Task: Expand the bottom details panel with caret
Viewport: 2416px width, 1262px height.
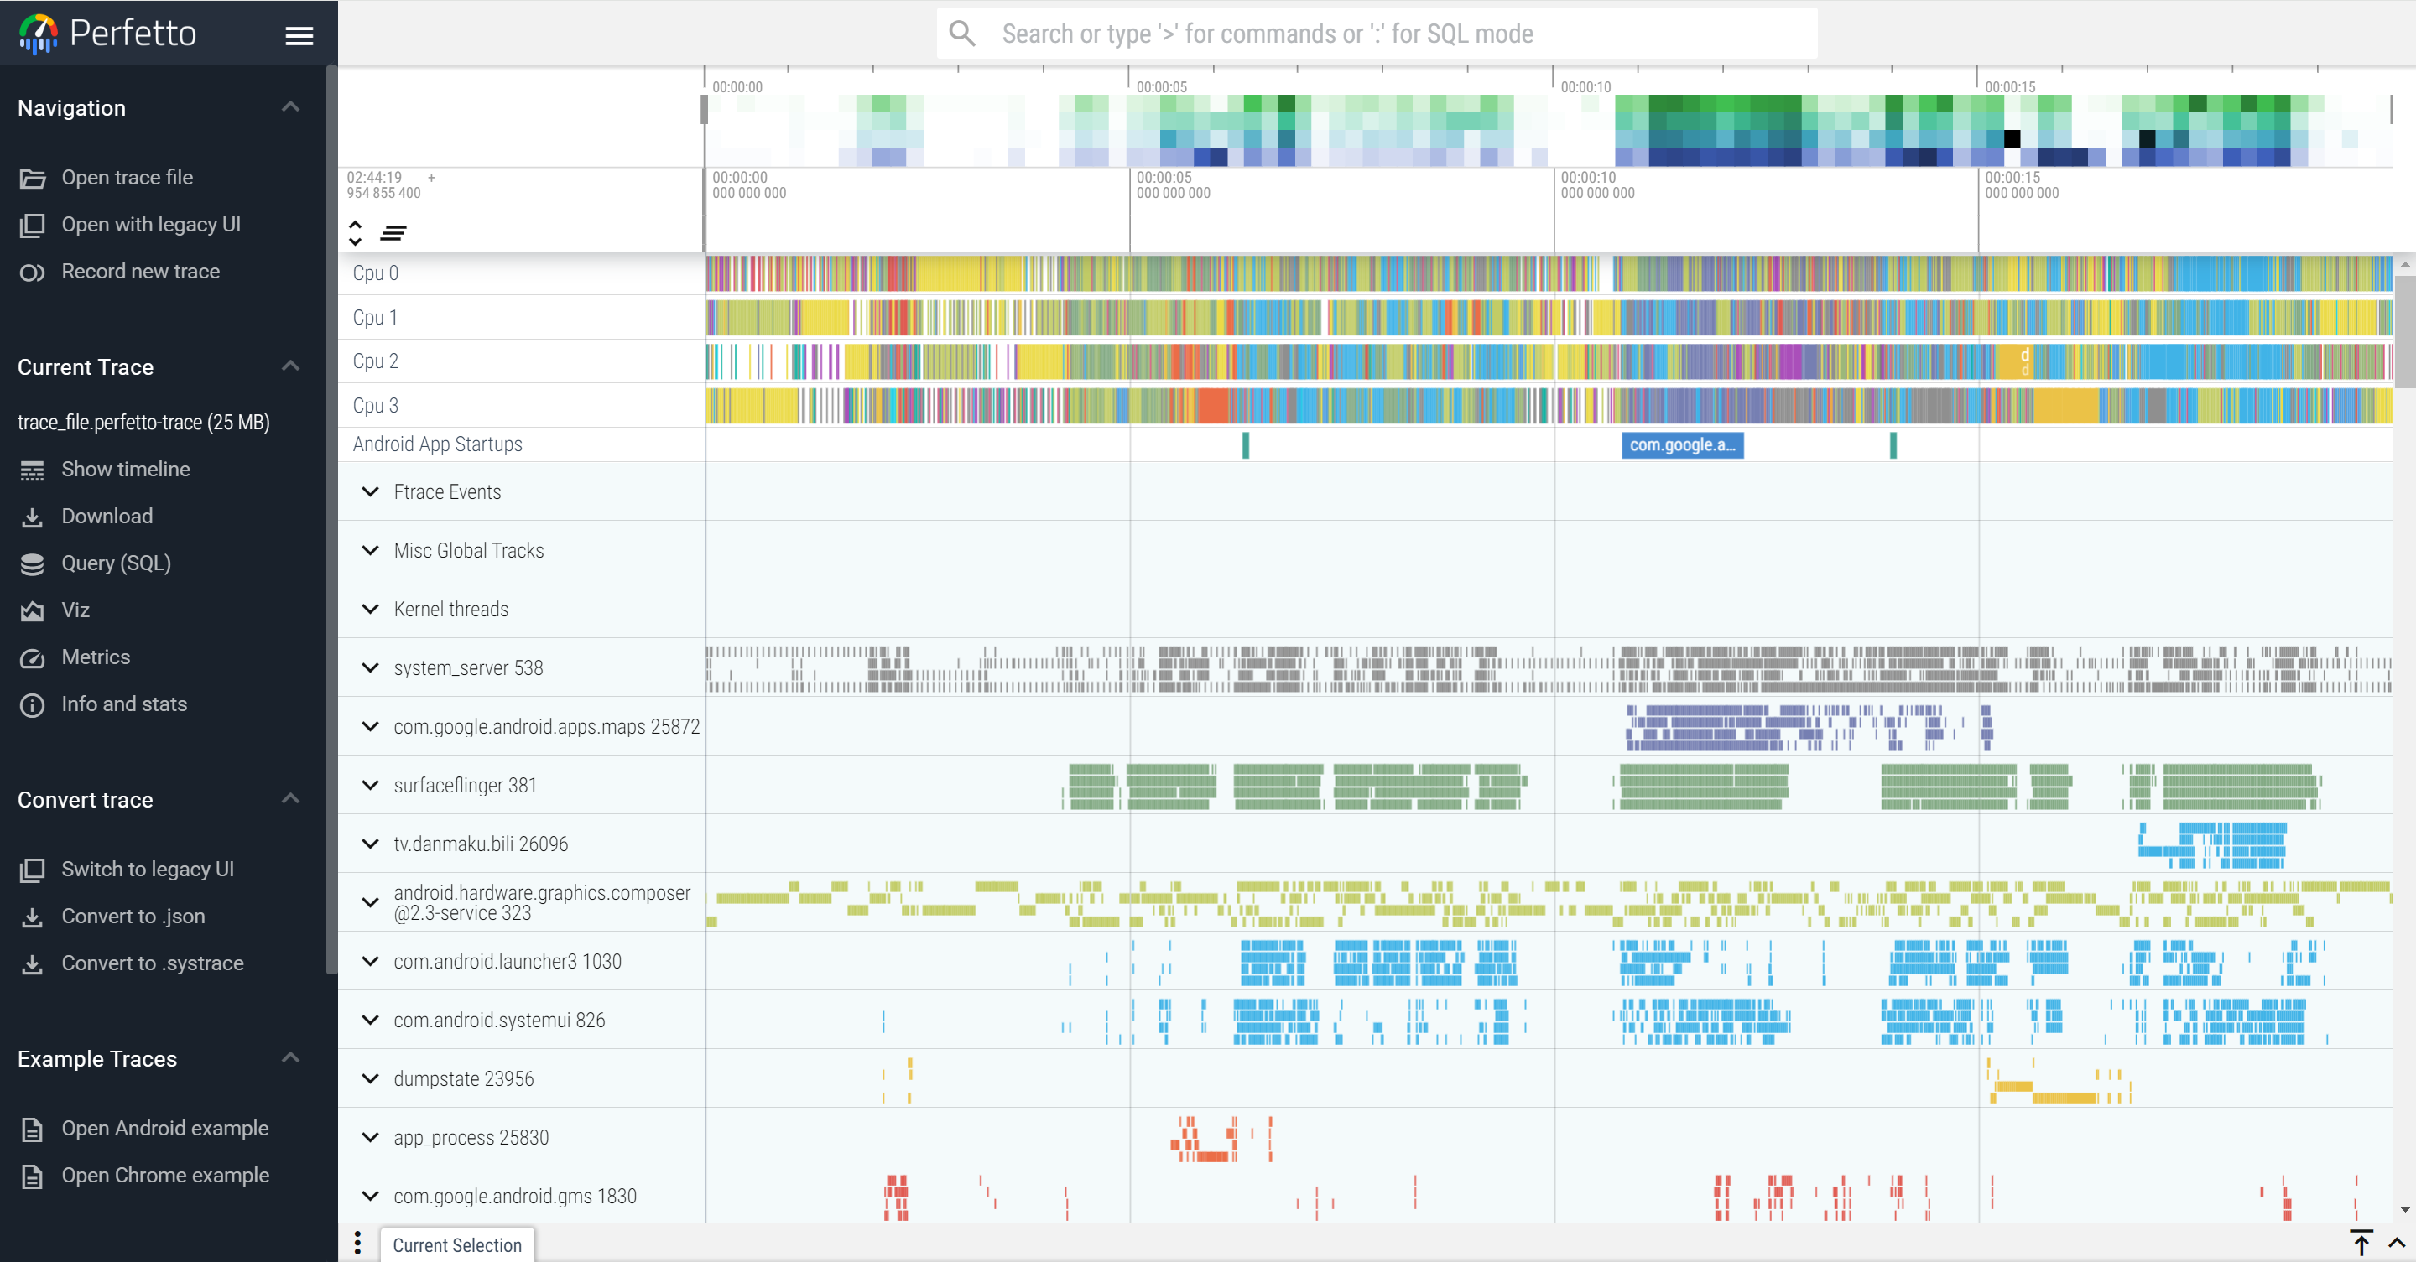Action: 2397,1244
